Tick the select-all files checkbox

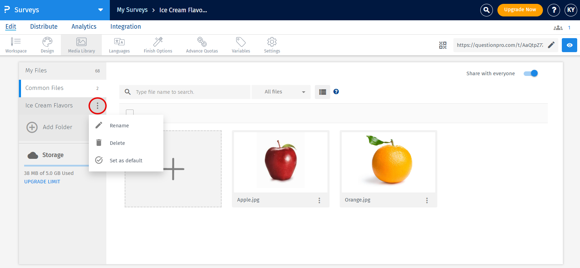point(130,113)
